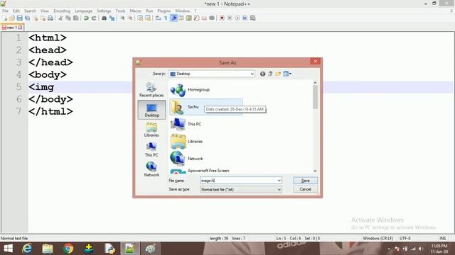
Task: Click the file list scroll down arrow
Action: (315, 171)
